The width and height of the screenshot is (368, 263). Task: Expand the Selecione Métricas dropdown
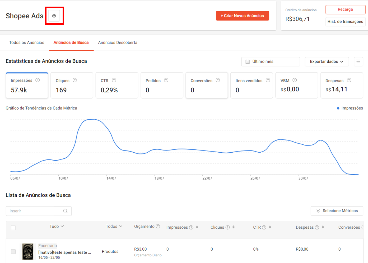[337, 211]
